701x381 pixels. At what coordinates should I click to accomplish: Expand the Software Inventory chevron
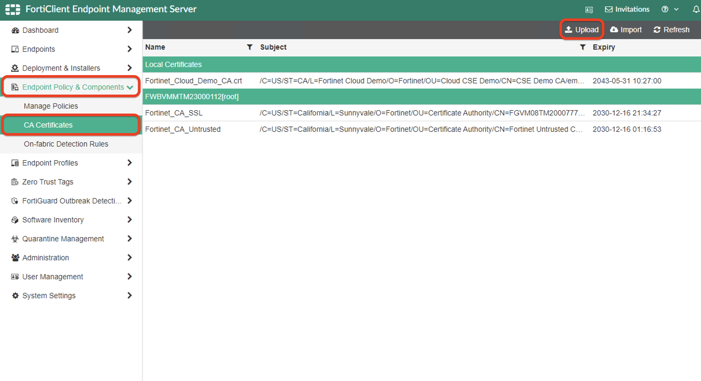point(129,219)
